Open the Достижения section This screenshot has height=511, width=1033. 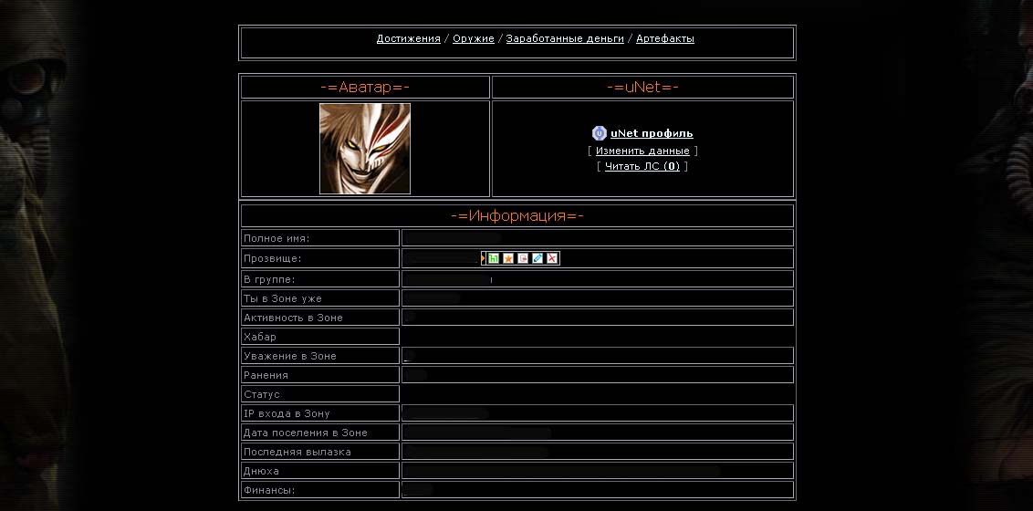point(409,38)
